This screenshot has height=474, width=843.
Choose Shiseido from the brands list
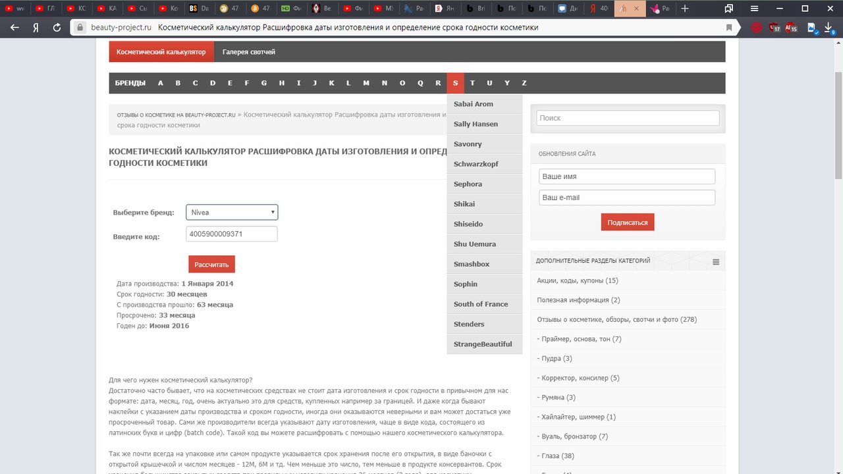pyautogui.click(x=484, y=224)
